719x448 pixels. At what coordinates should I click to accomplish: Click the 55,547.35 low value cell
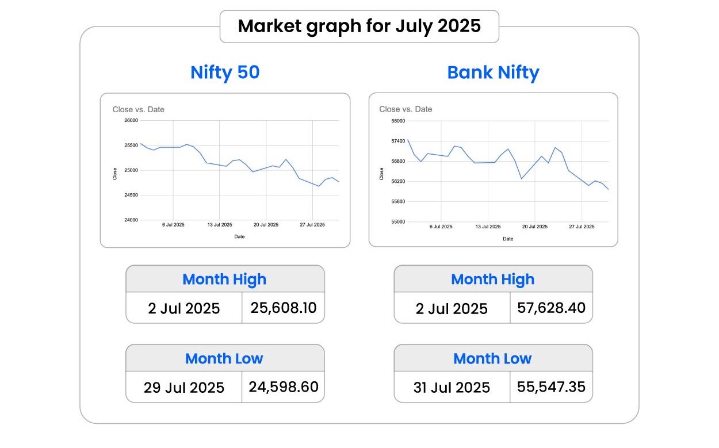[x=551, y=387]
